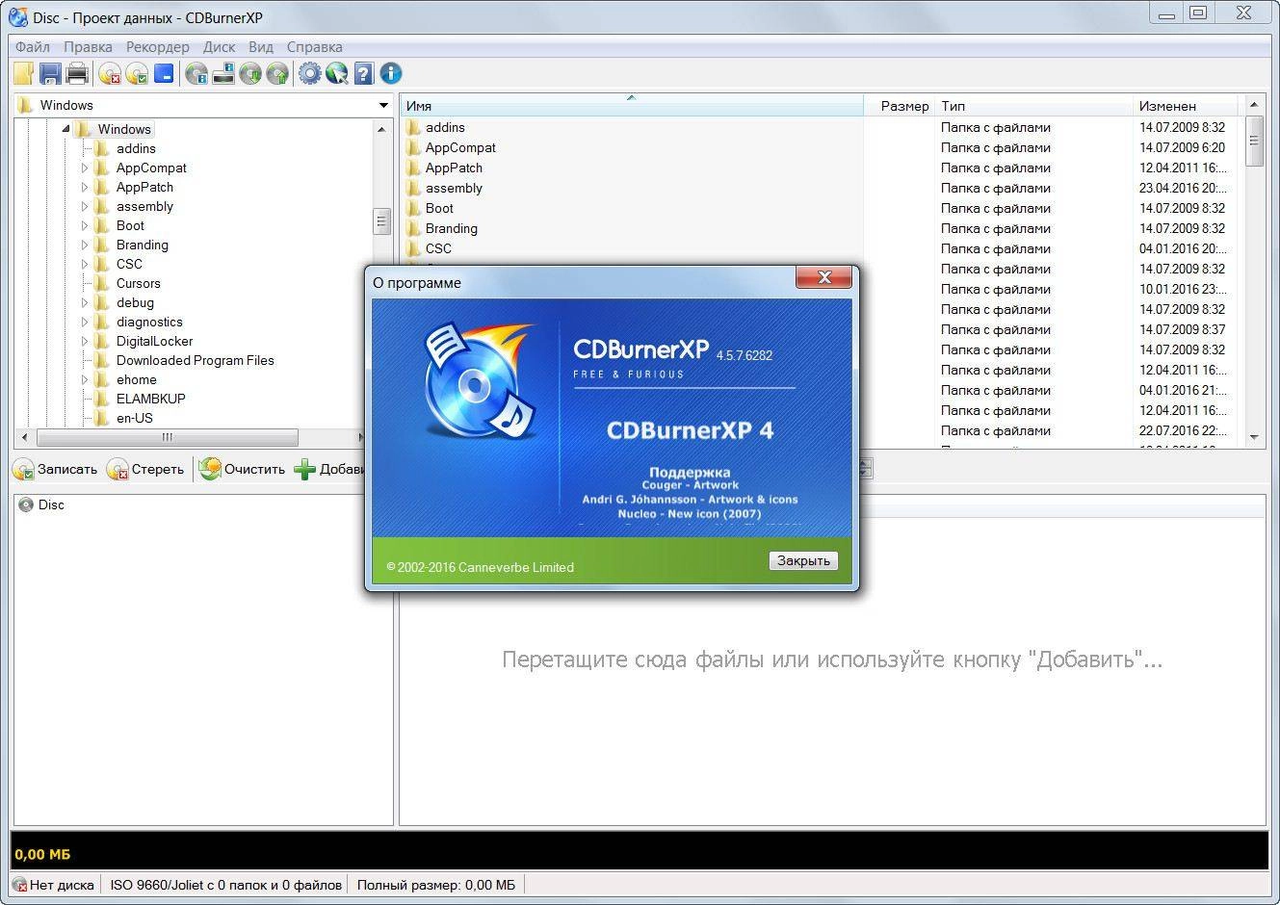Click the file list scrollbar down arrow
The width and height of the screenshot is (1280, 905).
pos(1254,437)
